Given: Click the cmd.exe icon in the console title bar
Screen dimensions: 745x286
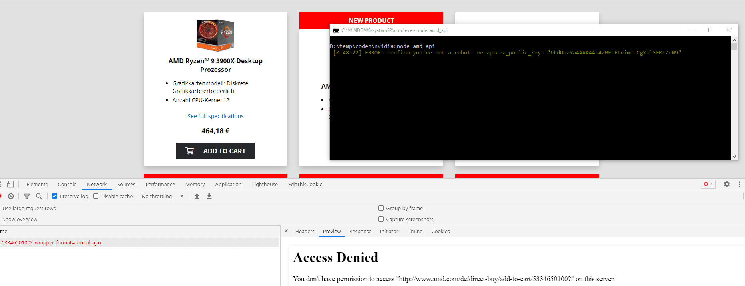Looking at the screenshot, I should [x=336, y=30].
